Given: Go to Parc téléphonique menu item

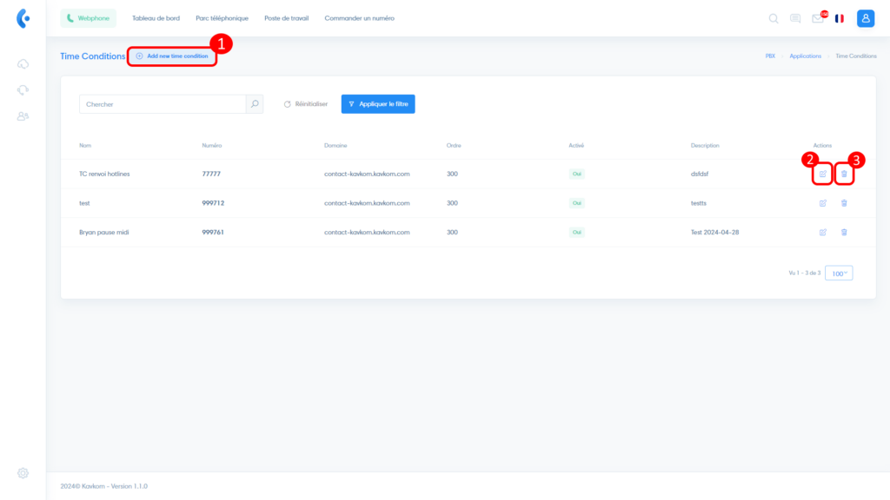Looking at the screenshot, I should (222, 18).
